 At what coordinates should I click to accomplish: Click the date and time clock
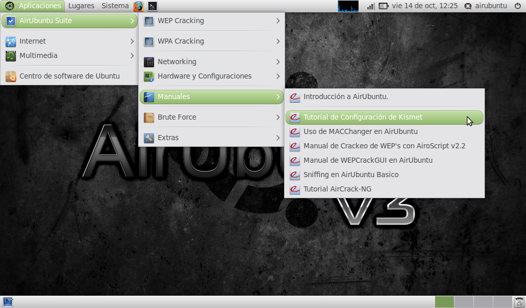tap(424, 6)
